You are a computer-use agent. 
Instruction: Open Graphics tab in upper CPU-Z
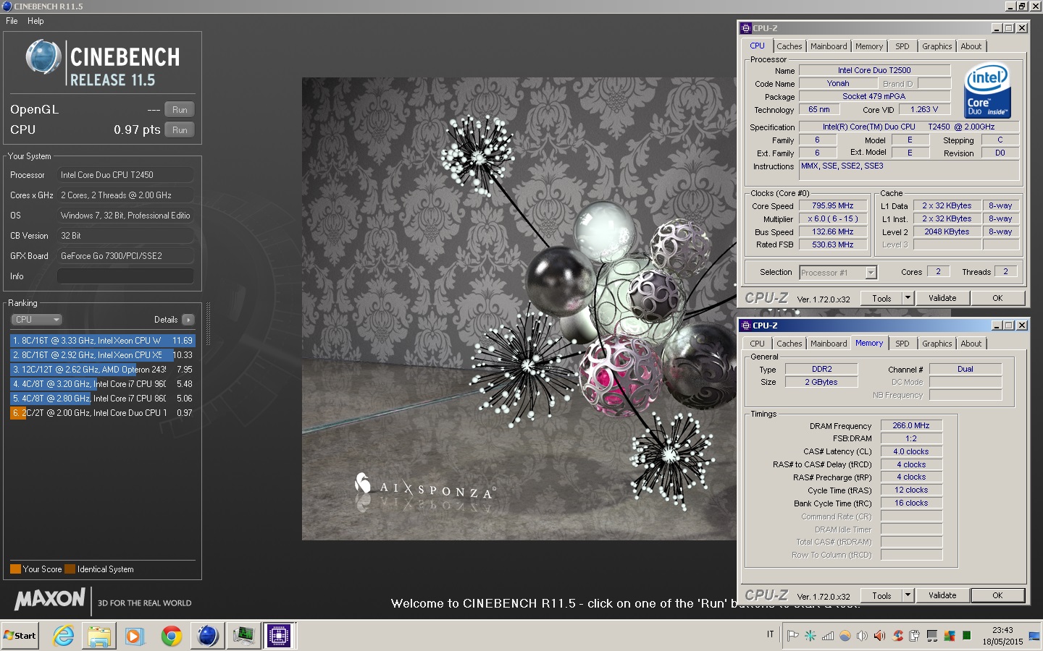pos(937,46)
